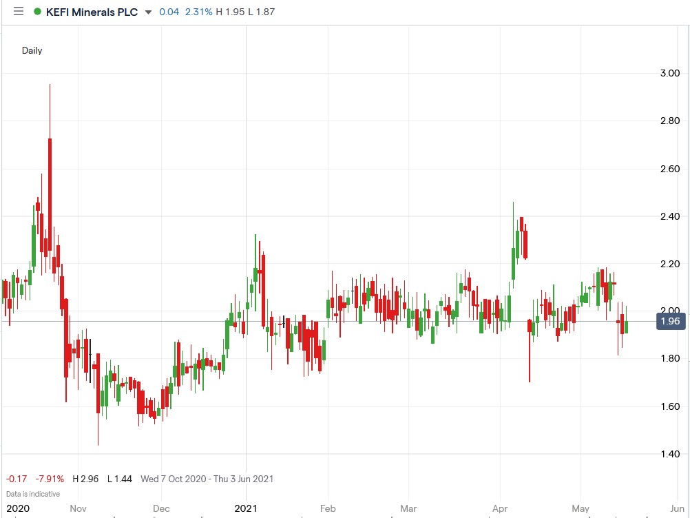Click the 2021 label on the time axis
Screen dimensions: 690x518
pos(247,508)
